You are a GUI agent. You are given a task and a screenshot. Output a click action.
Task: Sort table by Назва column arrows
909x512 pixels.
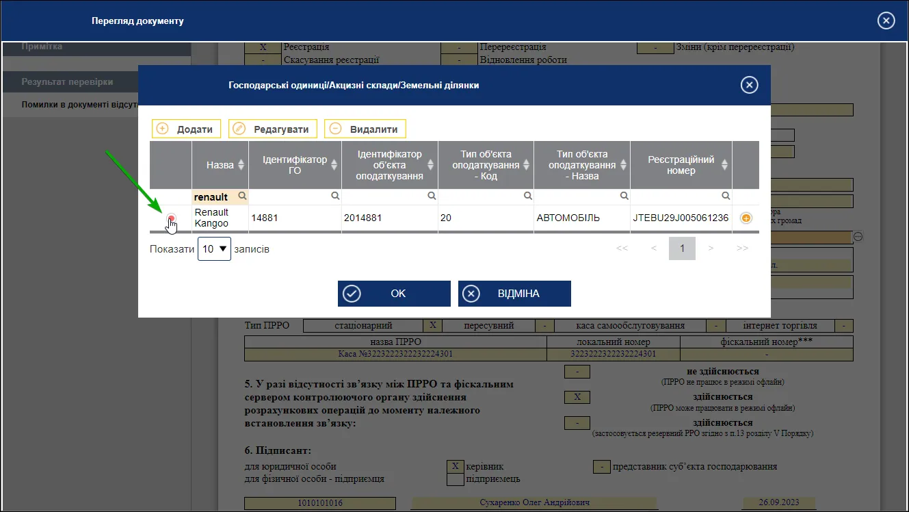click(241, 165)
